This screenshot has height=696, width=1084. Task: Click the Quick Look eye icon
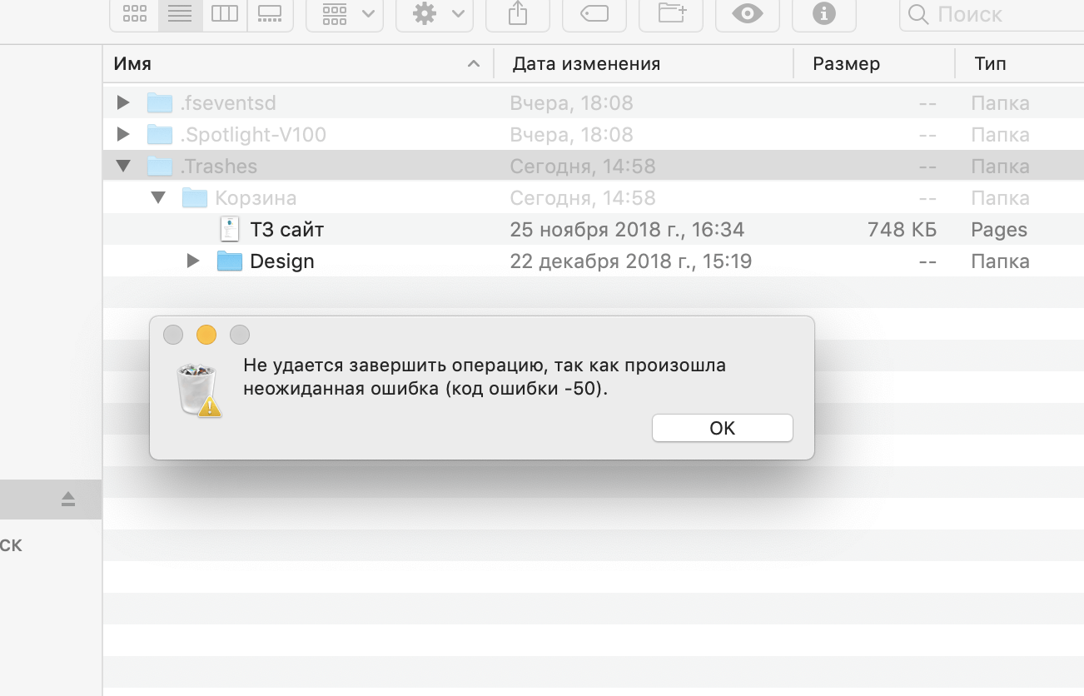tap(748, 14)
